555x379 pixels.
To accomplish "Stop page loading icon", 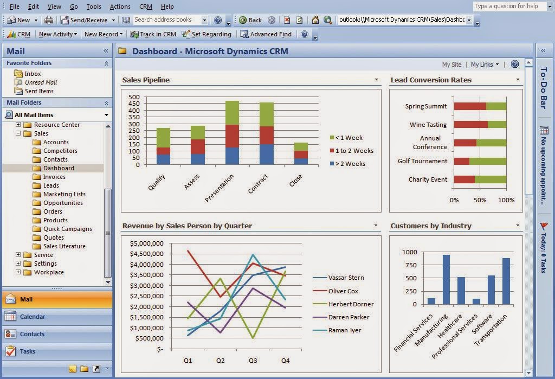I will (287, 20).
